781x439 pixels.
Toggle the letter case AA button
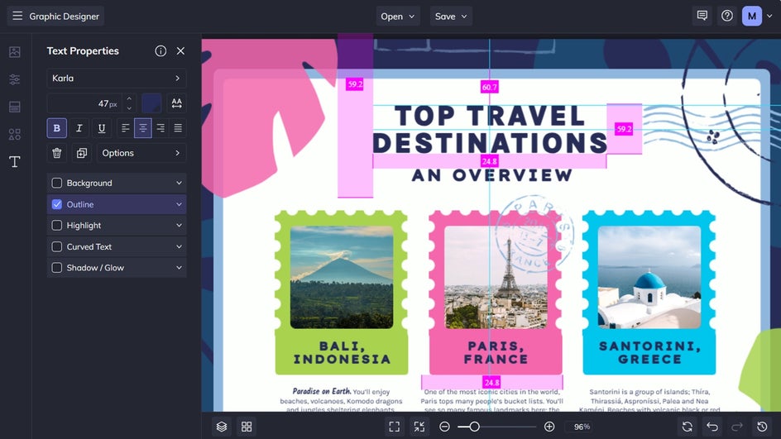(x=176, y=103)
